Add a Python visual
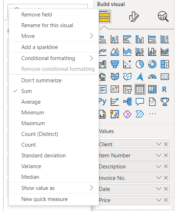This screenshot has width=175, height=211. pyautogui.click(x=102, y=102)
